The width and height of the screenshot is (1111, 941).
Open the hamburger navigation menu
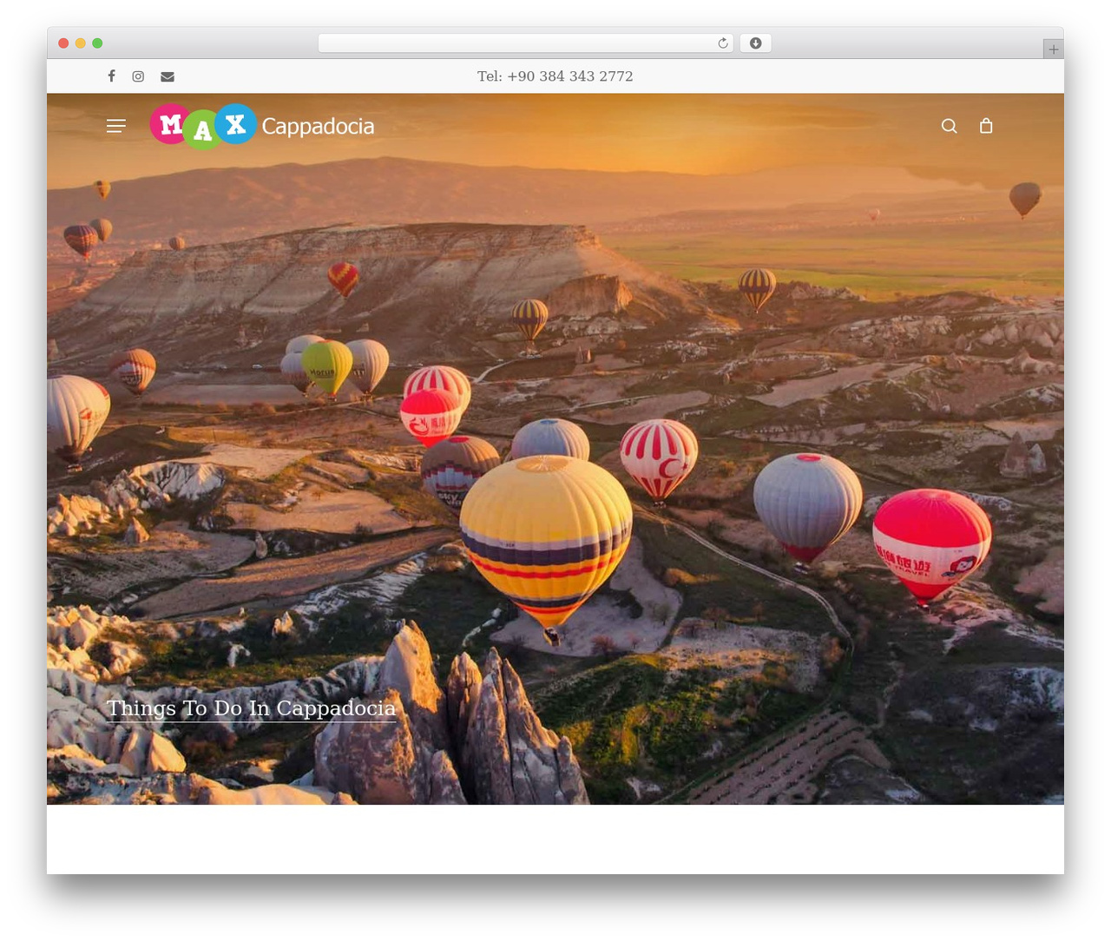point(116,126)
